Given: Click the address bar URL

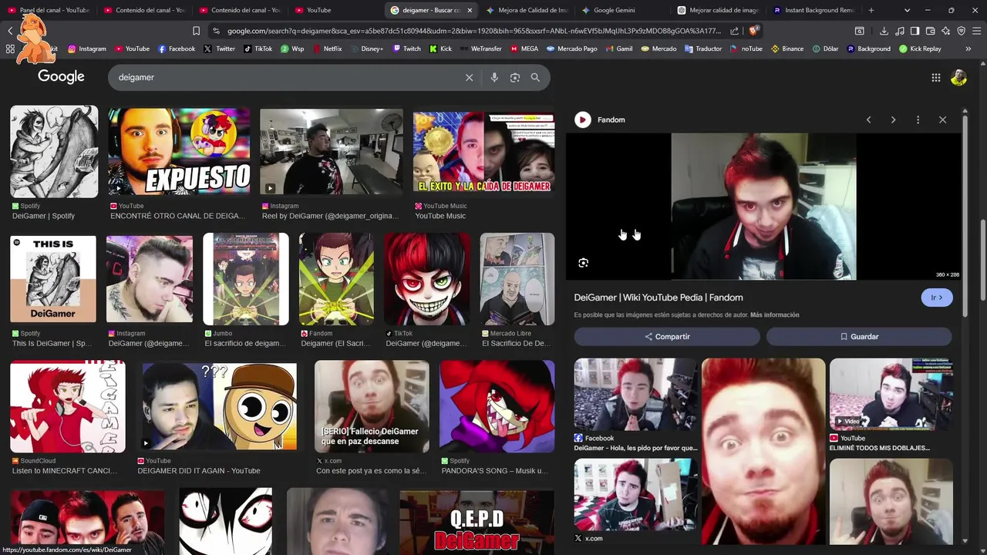Looking at the screenshot, I should tap(473, 31).
